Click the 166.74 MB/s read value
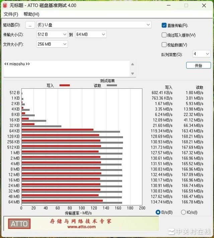 [x=193, y=186]
